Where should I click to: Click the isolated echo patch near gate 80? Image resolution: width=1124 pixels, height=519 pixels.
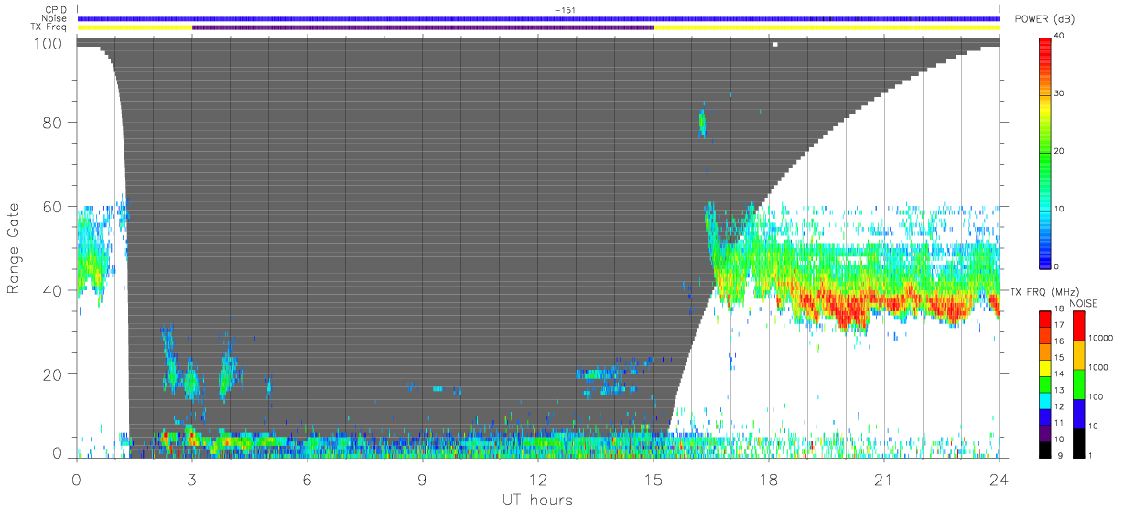pyautogui.click(x=702, y=122)
